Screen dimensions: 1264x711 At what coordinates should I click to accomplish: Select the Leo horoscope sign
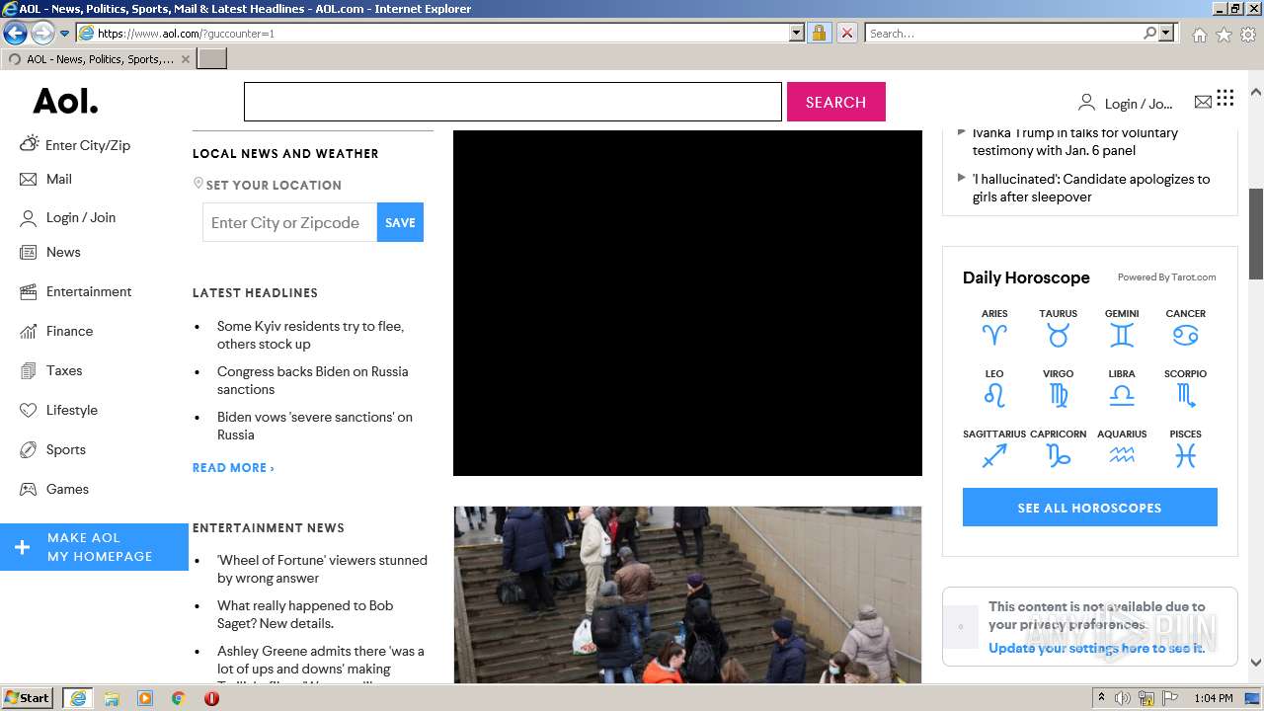tap(994, 388)
